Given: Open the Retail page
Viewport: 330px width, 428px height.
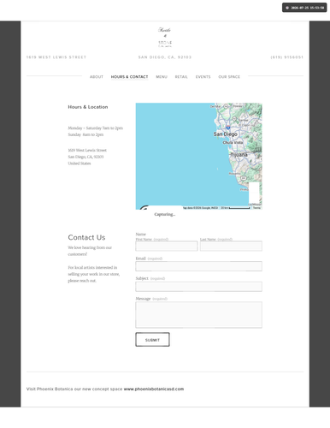Looking at the screenshot, I should [181, 77].
